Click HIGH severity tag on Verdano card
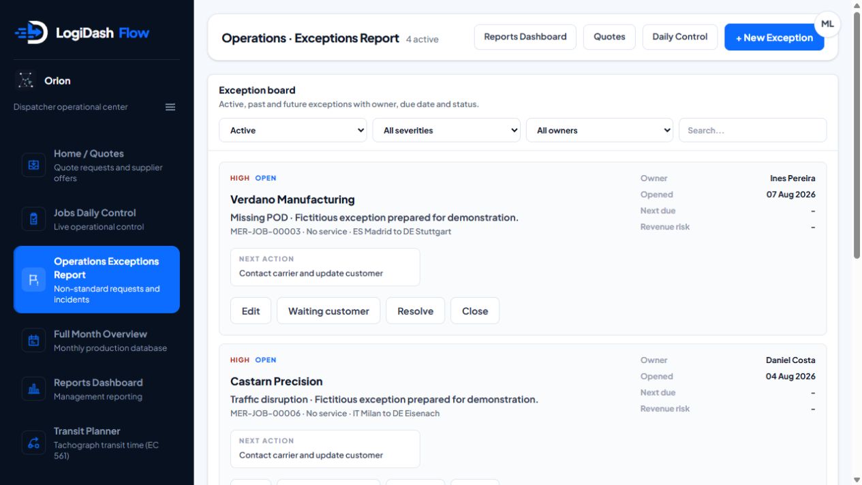Screen dimensions: 862x485 click(240, 178)
